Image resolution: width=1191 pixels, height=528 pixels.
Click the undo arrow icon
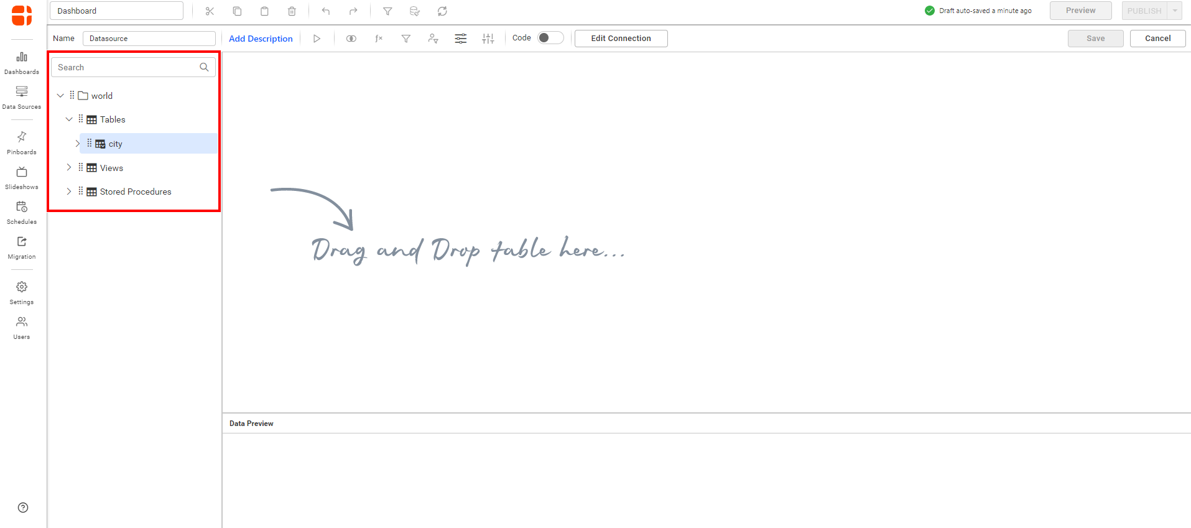pos(326,11)
